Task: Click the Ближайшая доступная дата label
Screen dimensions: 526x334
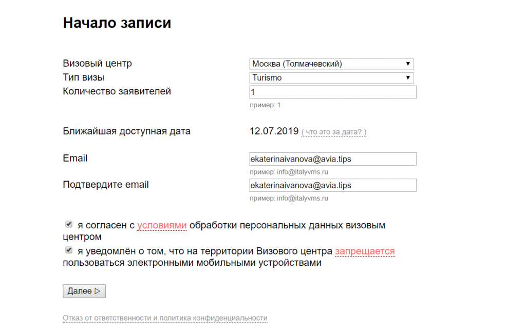Action: tap(126, 131)
